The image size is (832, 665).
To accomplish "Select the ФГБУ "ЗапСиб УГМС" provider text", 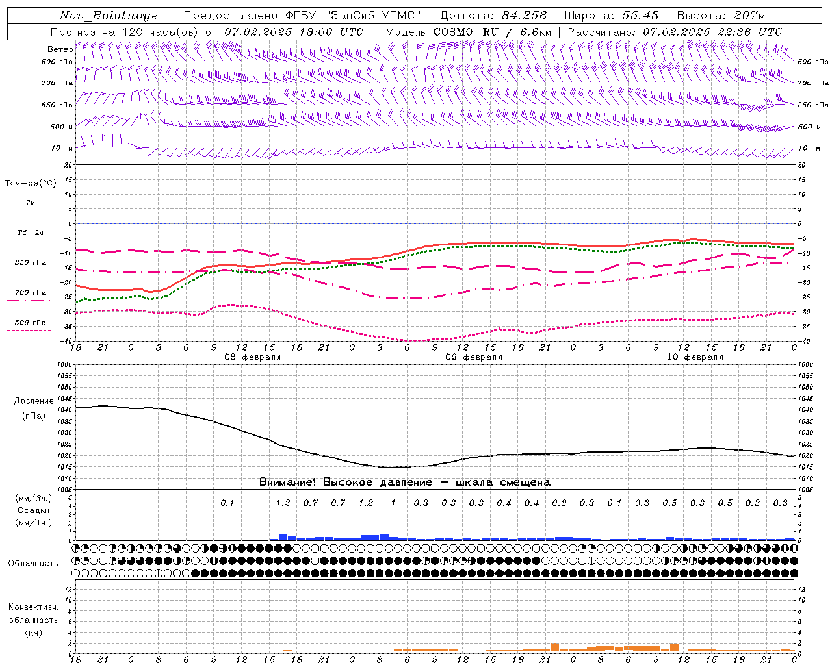I will coord(353,16).
